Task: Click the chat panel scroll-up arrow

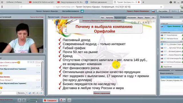Action: pyautogui.click(x=42, y=61)
